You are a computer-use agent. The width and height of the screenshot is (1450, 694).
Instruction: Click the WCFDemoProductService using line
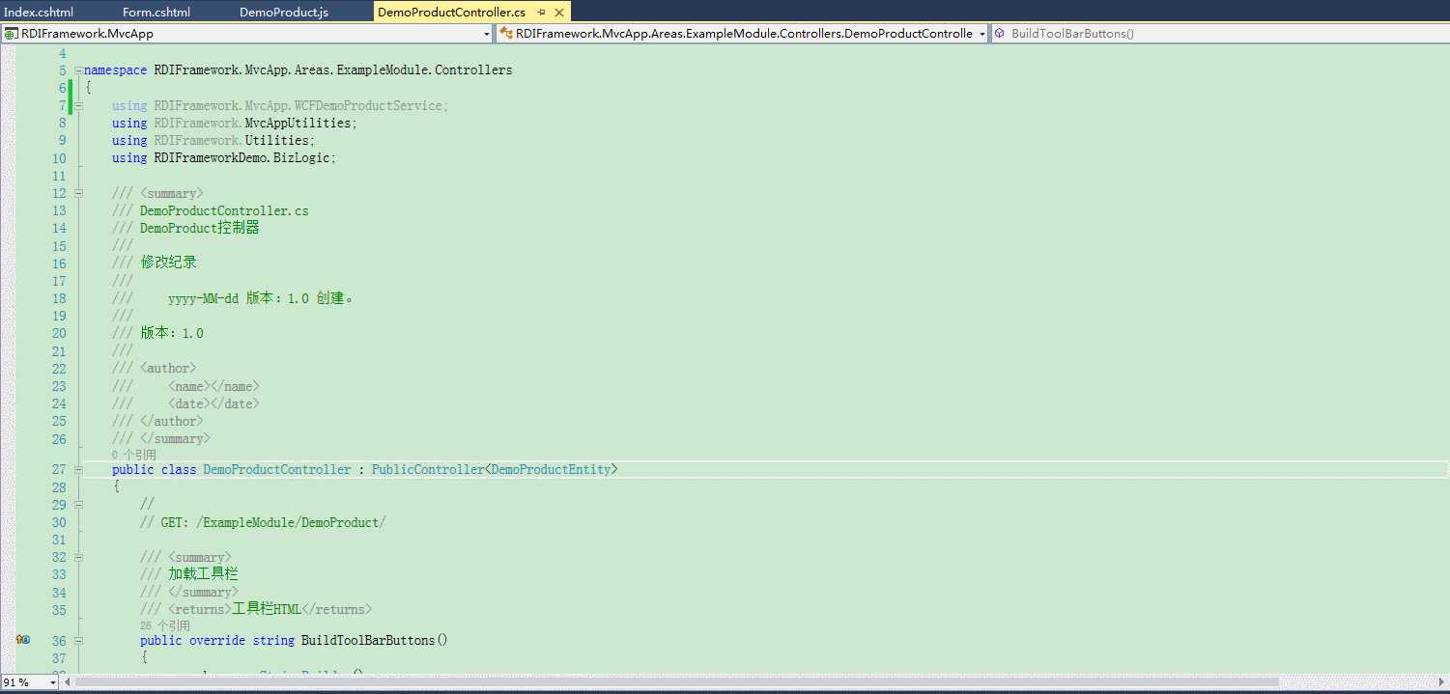click(x=280, y=106)
